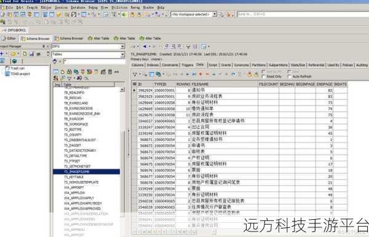Click the yellow lightbulb icon in main toolbar

click(x=58, y=15)
